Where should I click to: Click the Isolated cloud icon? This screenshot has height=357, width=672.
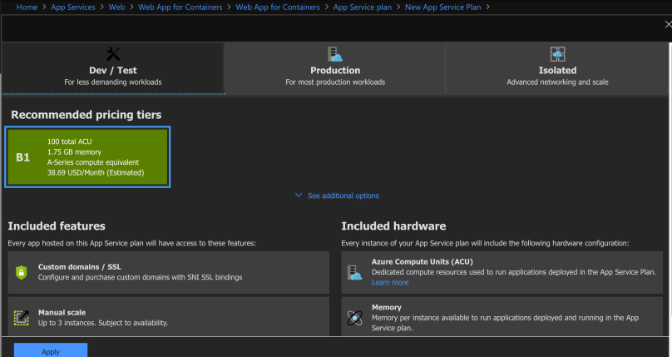(x=556, y=55)
